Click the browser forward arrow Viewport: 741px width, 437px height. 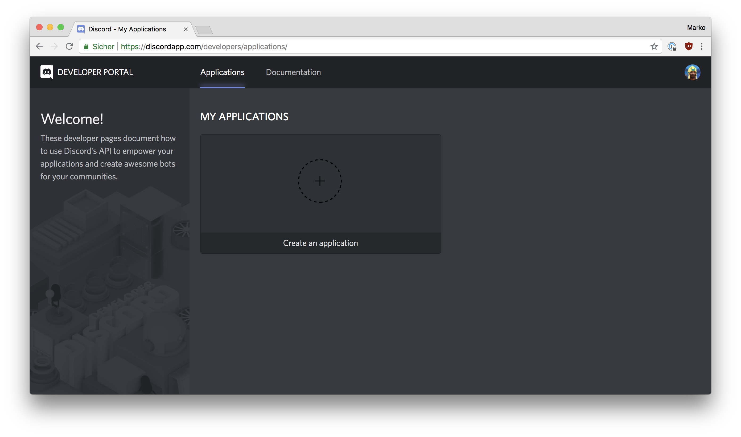click(54, 47)
